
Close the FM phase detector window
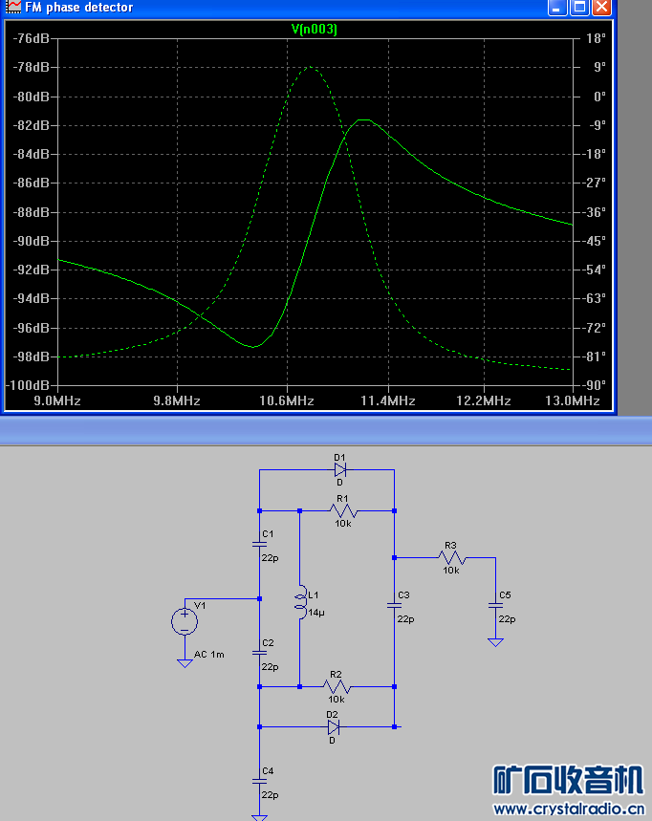coord(602,8)
